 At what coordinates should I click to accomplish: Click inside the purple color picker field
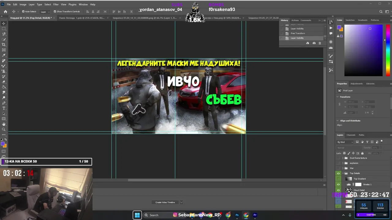pos(364,50)
